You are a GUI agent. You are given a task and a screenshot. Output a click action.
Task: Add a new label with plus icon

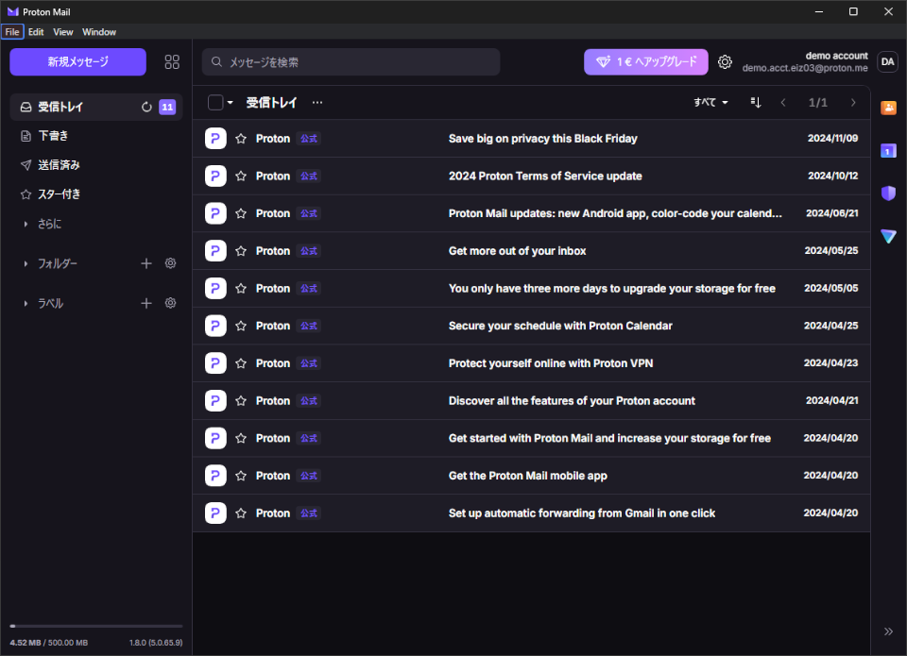[146, 303]
